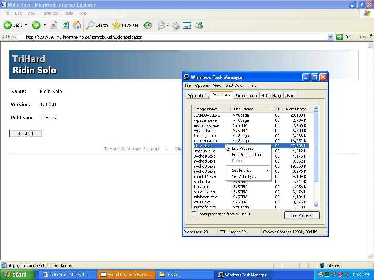Open the History clock icon
Screen dimensions: 374x280
[148, 25]
